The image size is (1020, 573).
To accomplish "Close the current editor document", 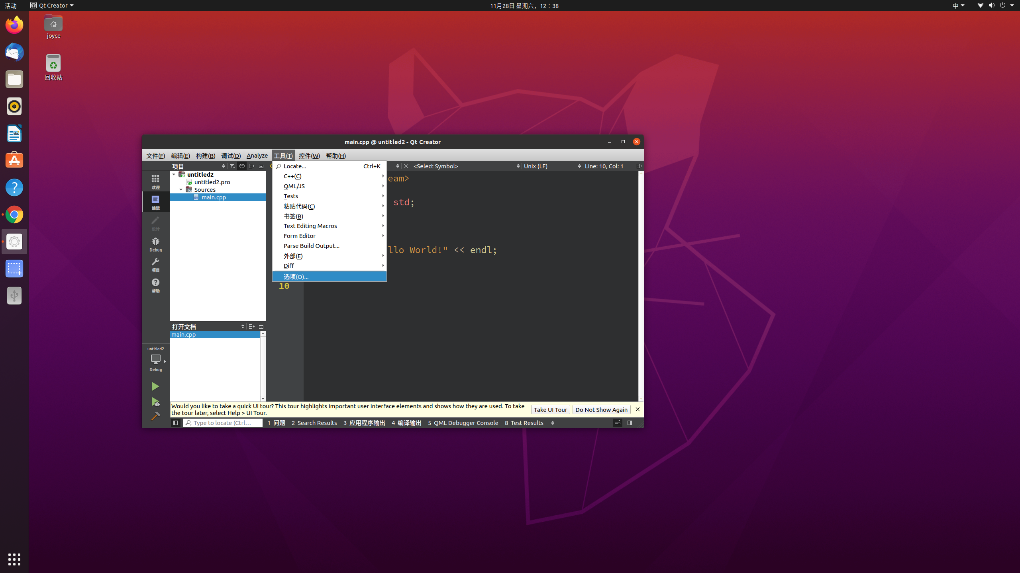I will pyautogui.click(x=406, y=166).
